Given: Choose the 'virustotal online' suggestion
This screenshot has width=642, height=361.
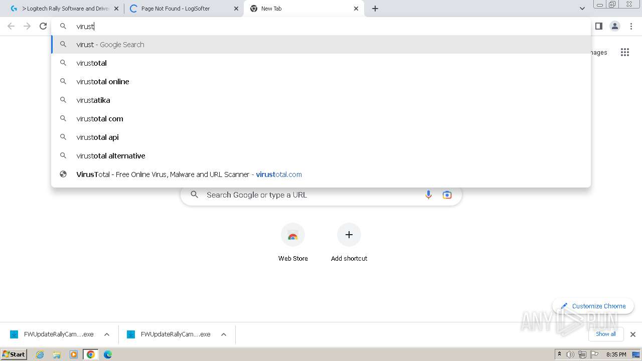Looking at the screenshot, I should click(321, 82).
